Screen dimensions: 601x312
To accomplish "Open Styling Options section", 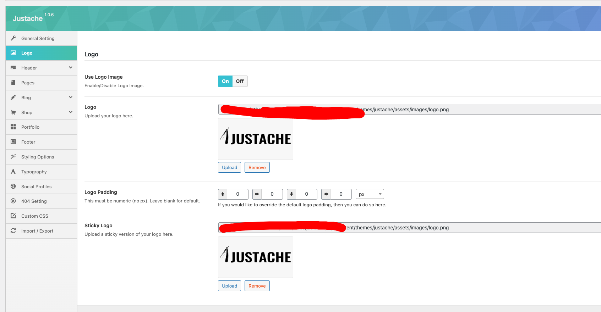I will (x=41, y=157).
